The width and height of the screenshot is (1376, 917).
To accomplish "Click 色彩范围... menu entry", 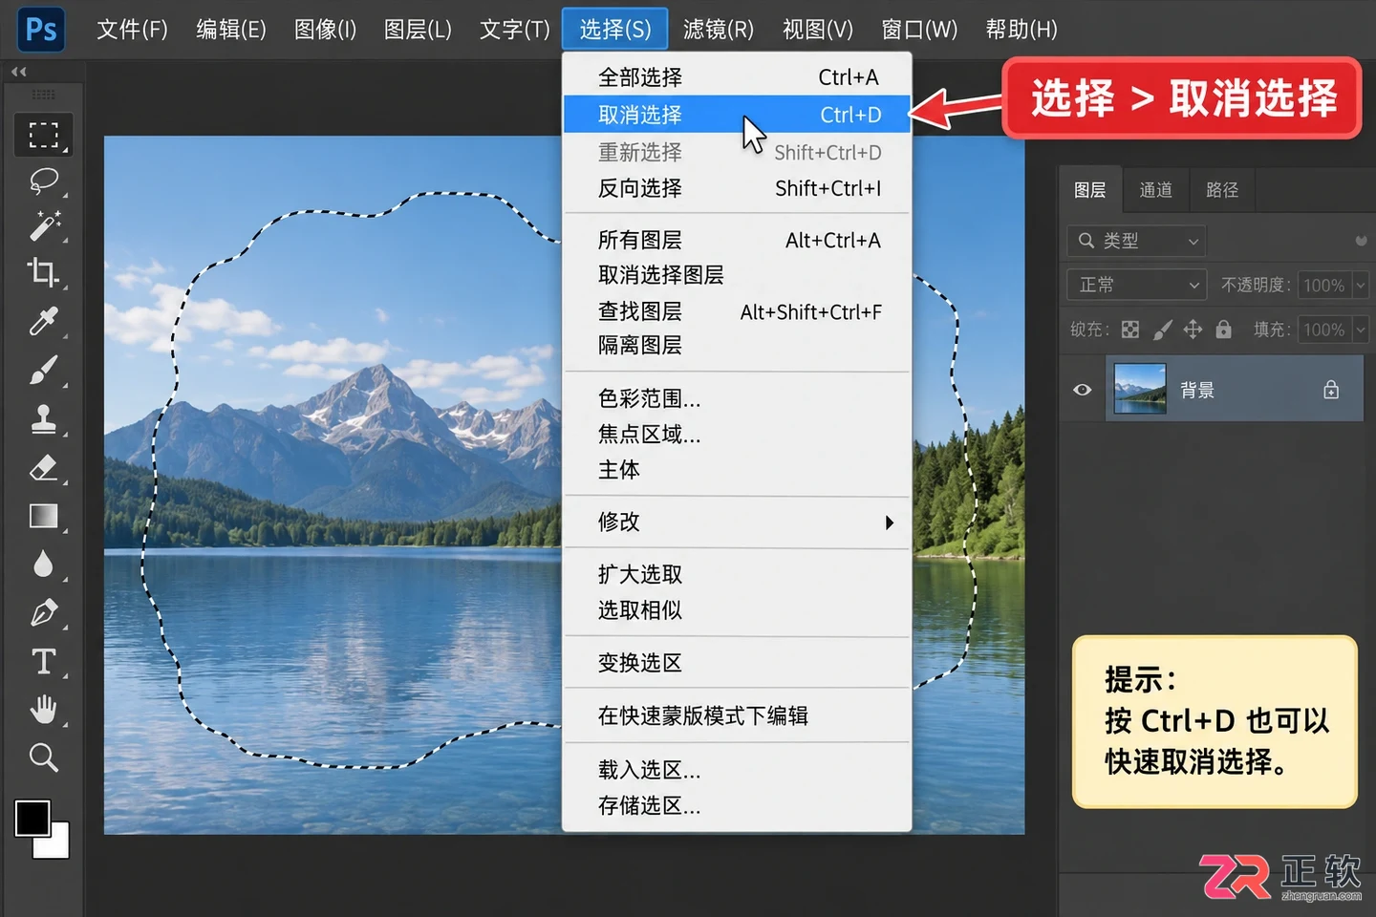I will (737, 398).
